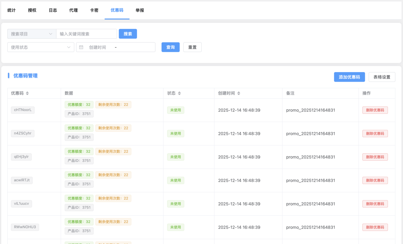The height and width of the screenshot is (244, 403).
Task: Delete coupon code cHTNoorL
Action: pos(375,110)
